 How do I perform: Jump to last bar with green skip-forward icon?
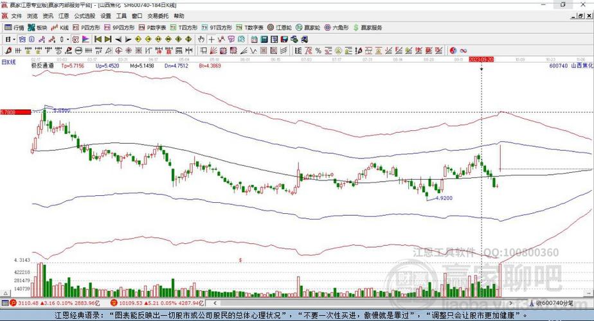point(108,39)
